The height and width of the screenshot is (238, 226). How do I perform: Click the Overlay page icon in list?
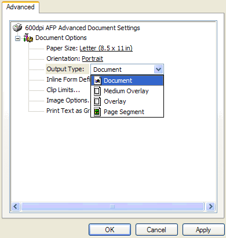(x=97, y=101)
